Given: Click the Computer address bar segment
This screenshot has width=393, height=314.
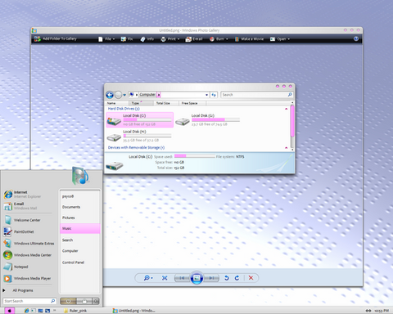Looking at the screenshot, I should click(x=147, y=95).
